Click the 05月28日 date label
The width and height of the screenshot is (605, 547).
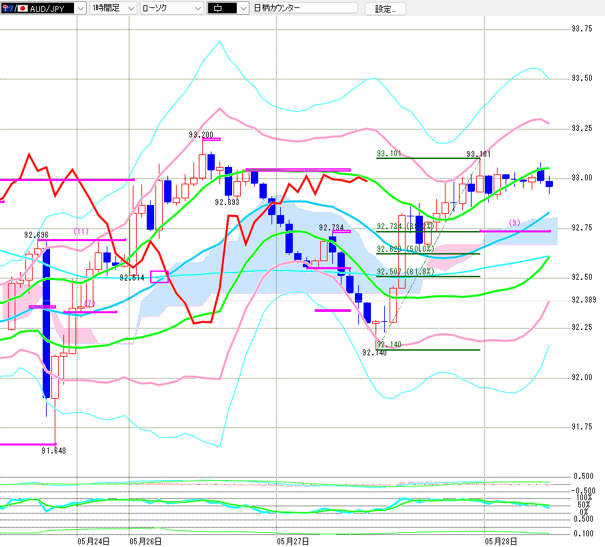coord(501,542)
